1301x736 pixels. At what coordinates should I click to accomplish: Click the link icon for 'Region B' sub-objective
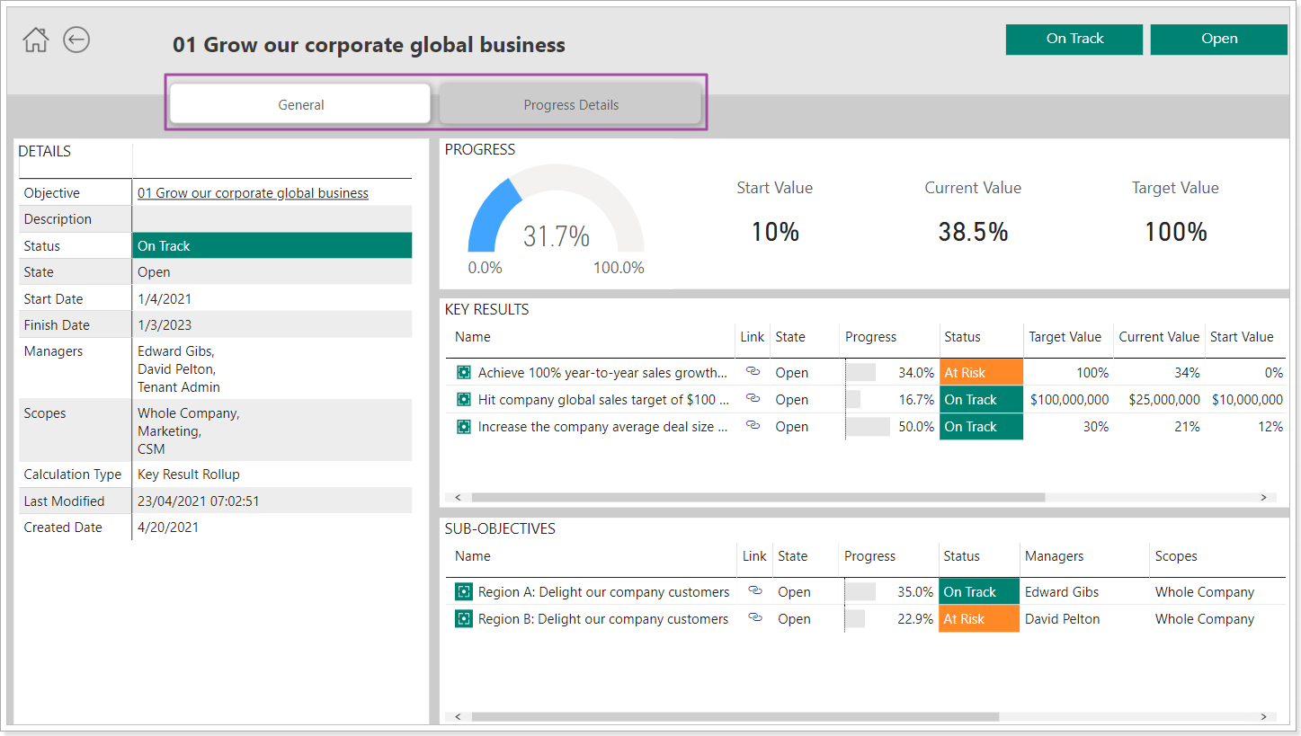(755, 618)
